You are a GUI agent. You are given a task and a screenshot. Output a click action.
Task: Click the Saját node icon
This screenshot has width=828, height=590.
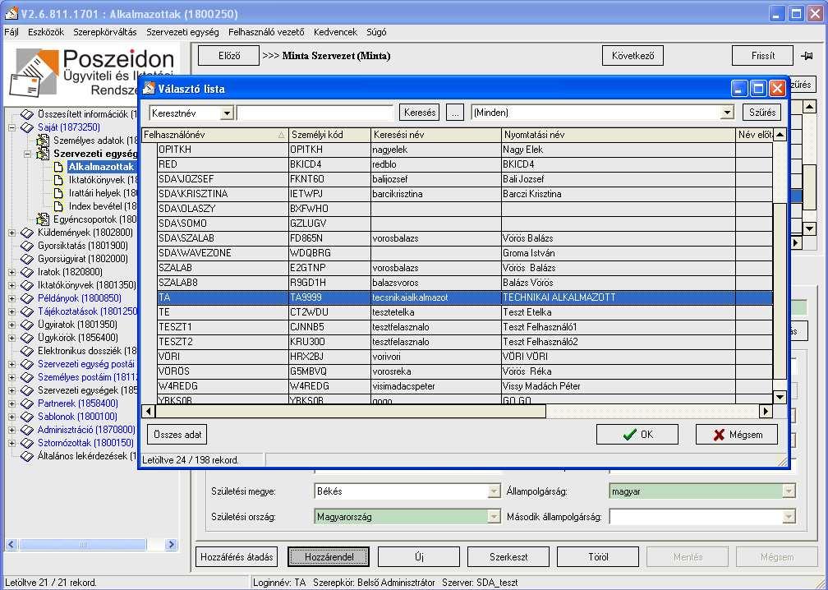27,127
